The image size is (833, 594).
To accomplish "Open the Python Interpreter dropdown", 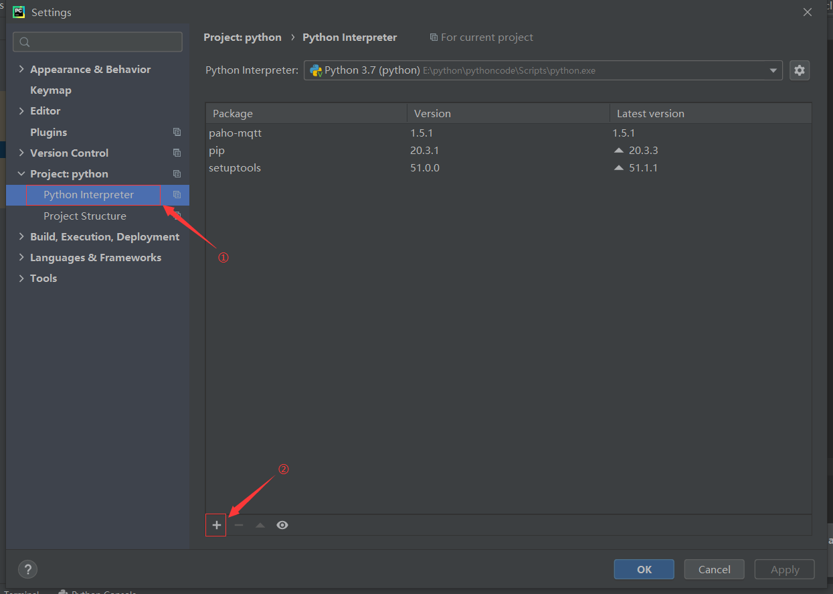I will click(543, 70).
